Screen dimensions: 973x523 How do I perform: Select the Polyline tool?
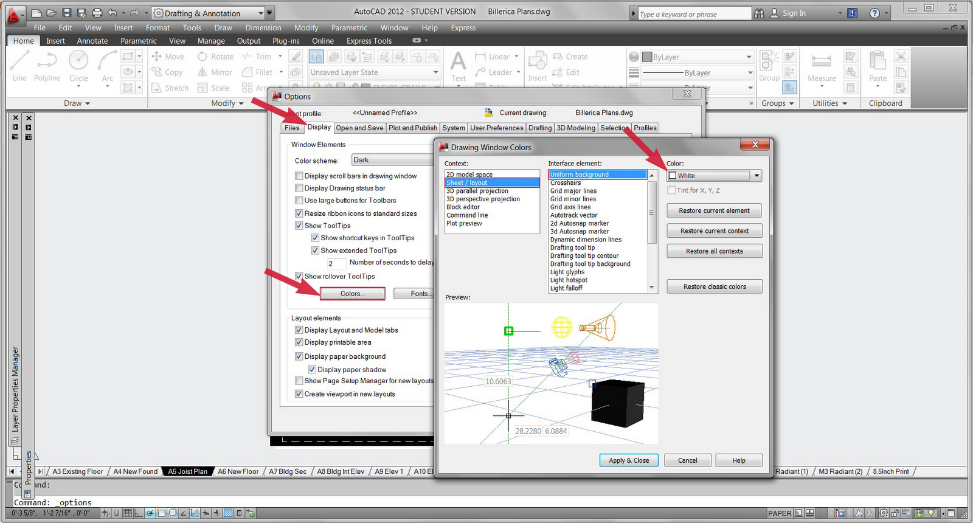tap(47, 66)
